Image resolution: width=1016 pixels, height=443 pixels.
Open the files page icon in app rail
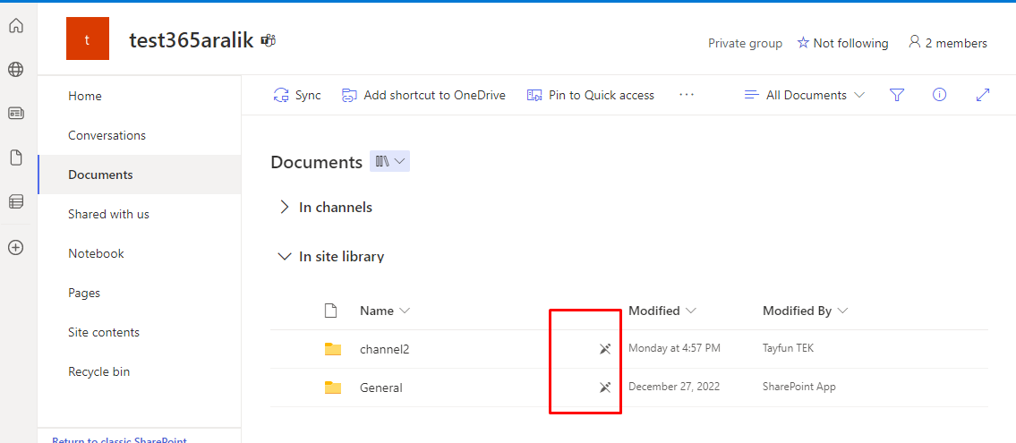coord(15,158)
